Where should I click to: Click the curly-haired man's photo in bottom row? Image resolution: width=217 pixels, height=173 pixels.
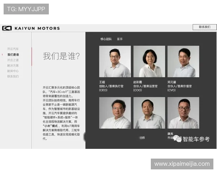point(115,113)
